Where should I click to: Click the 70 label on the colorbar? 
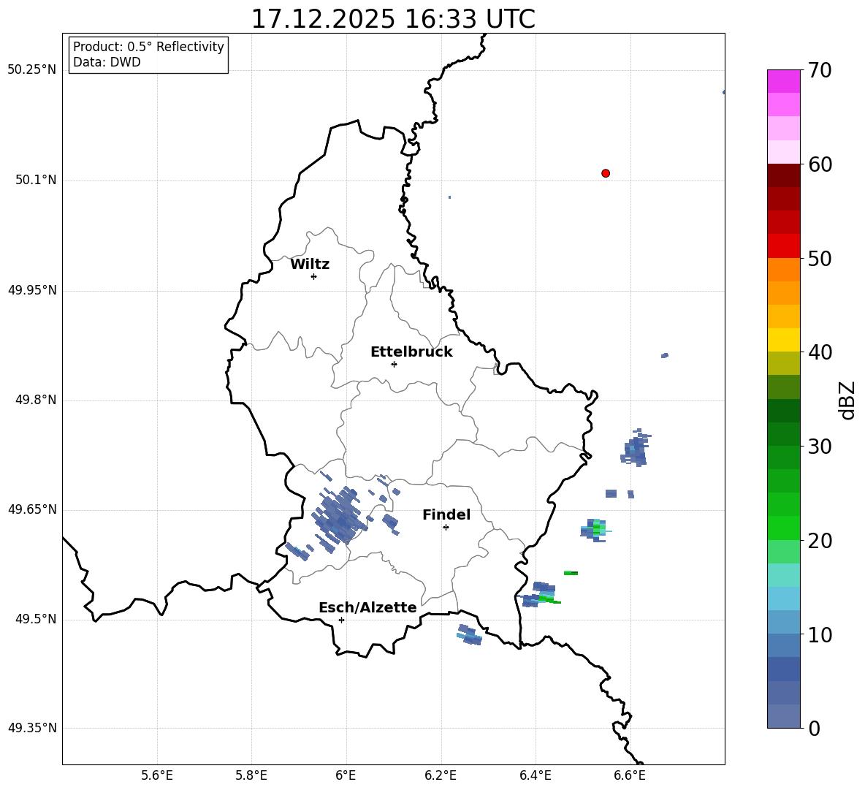pyautogui.click(x=819, y=71)
